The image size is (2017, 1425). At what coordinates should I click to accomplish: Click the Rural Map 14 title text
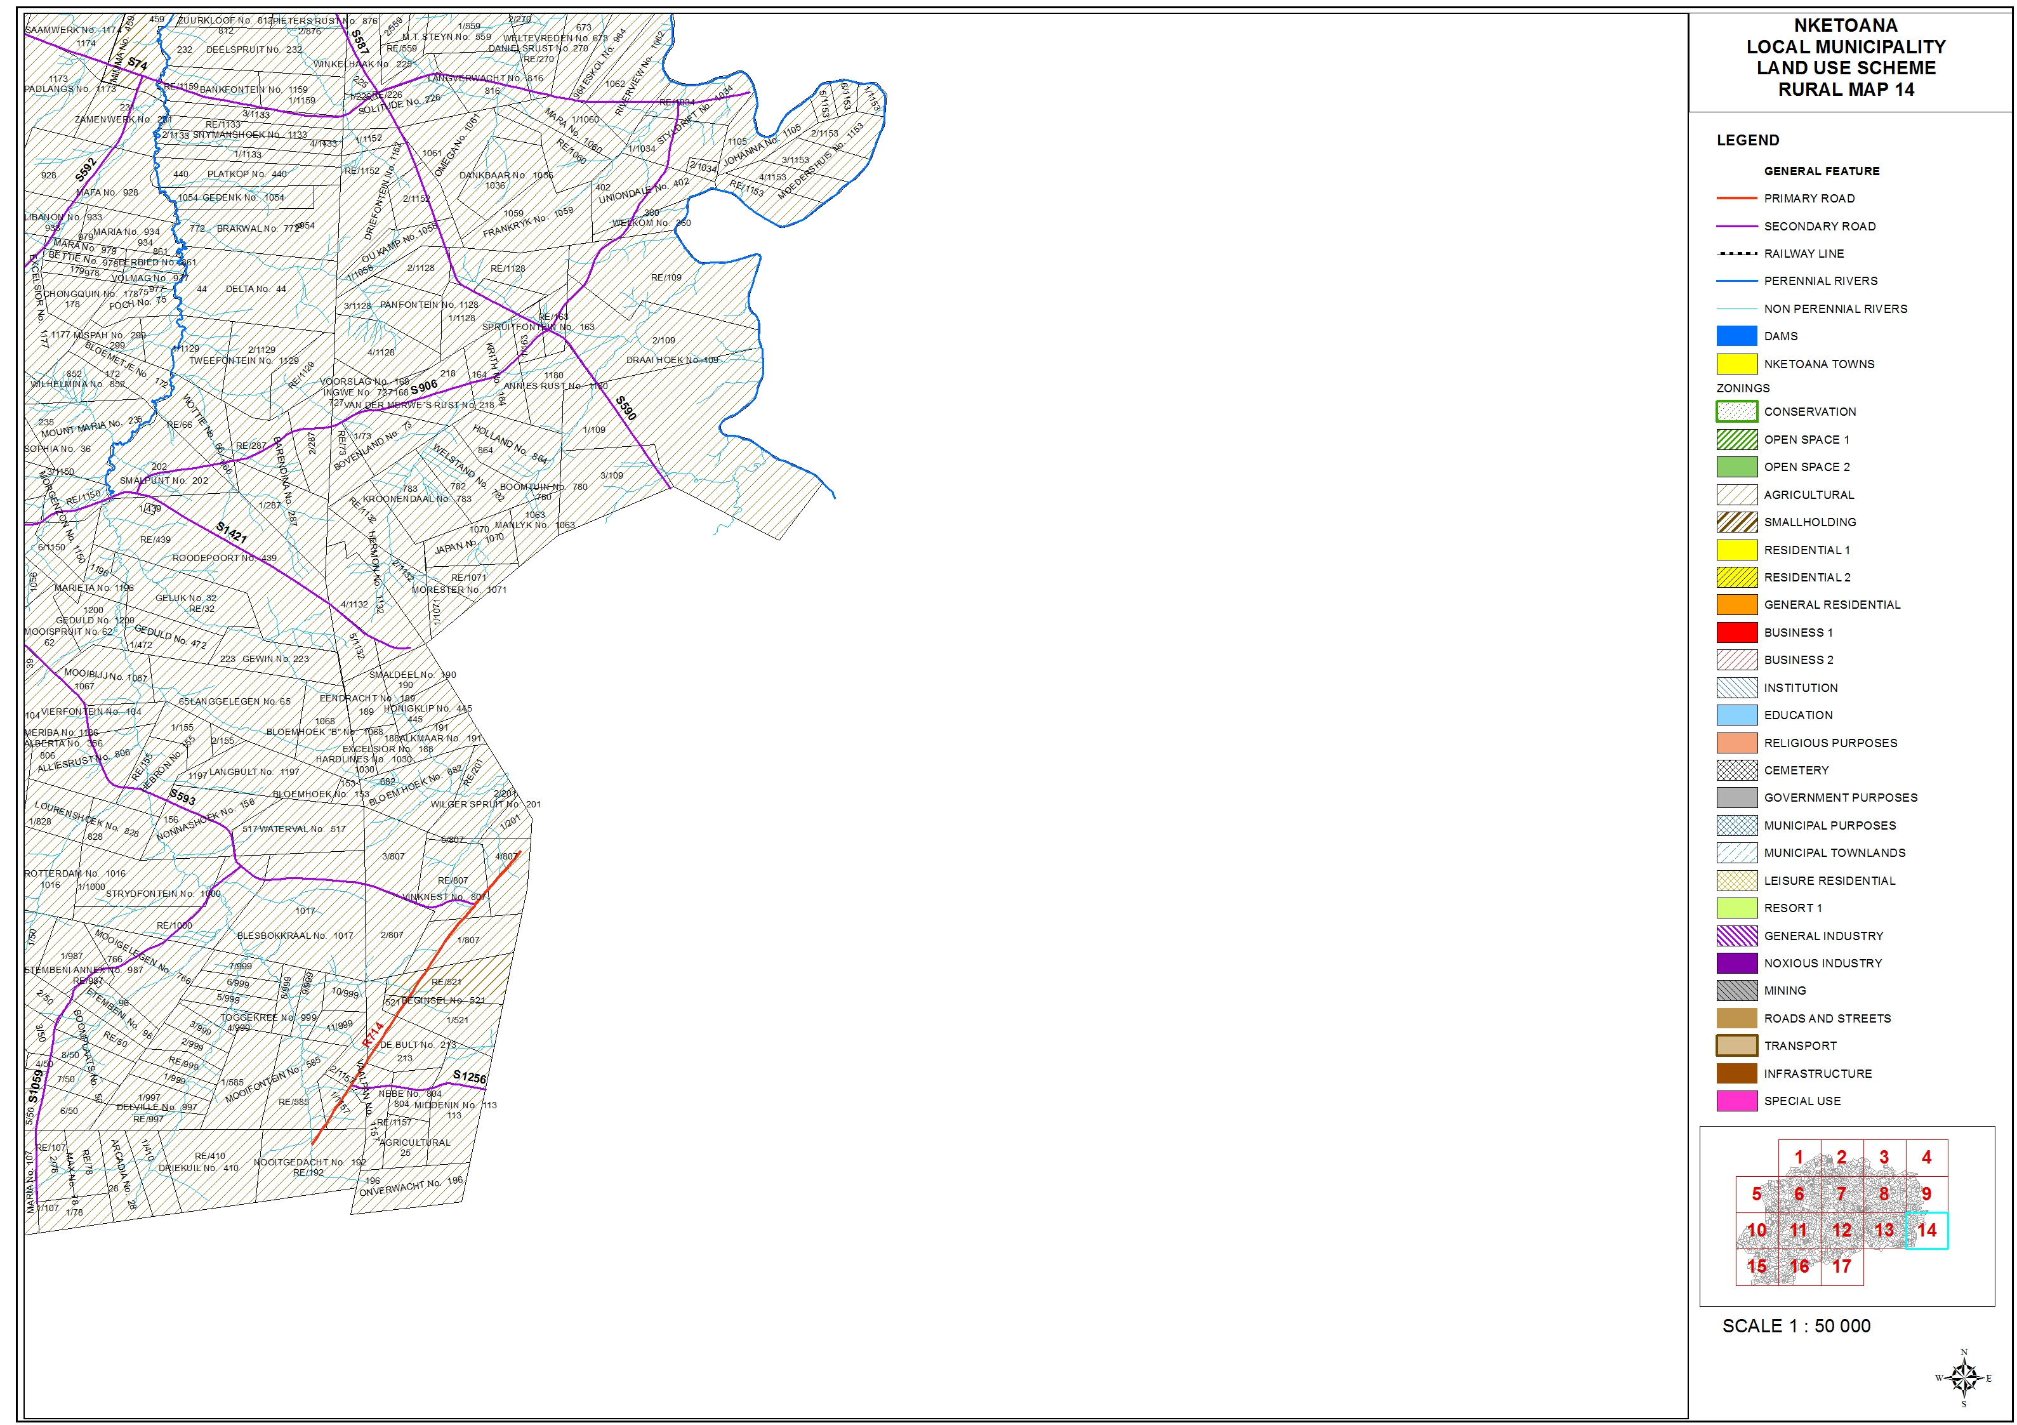coord(1845,89)
